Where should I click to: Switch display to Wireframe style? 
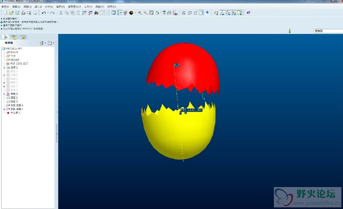(x=184, y=13)
